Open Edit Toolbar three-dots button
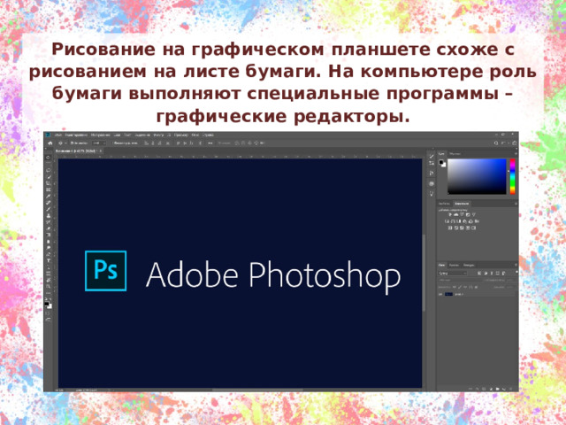 48,293
